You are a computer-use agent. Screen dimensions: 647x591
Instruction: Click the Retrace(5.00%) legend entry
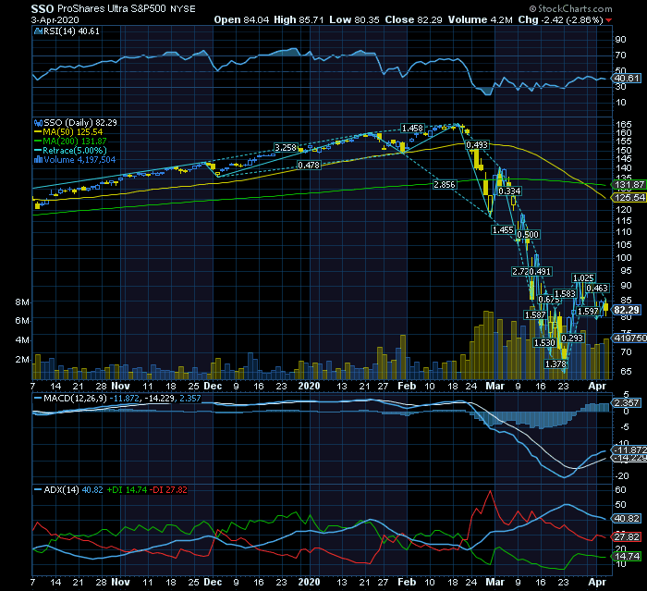tap(75, 151)
